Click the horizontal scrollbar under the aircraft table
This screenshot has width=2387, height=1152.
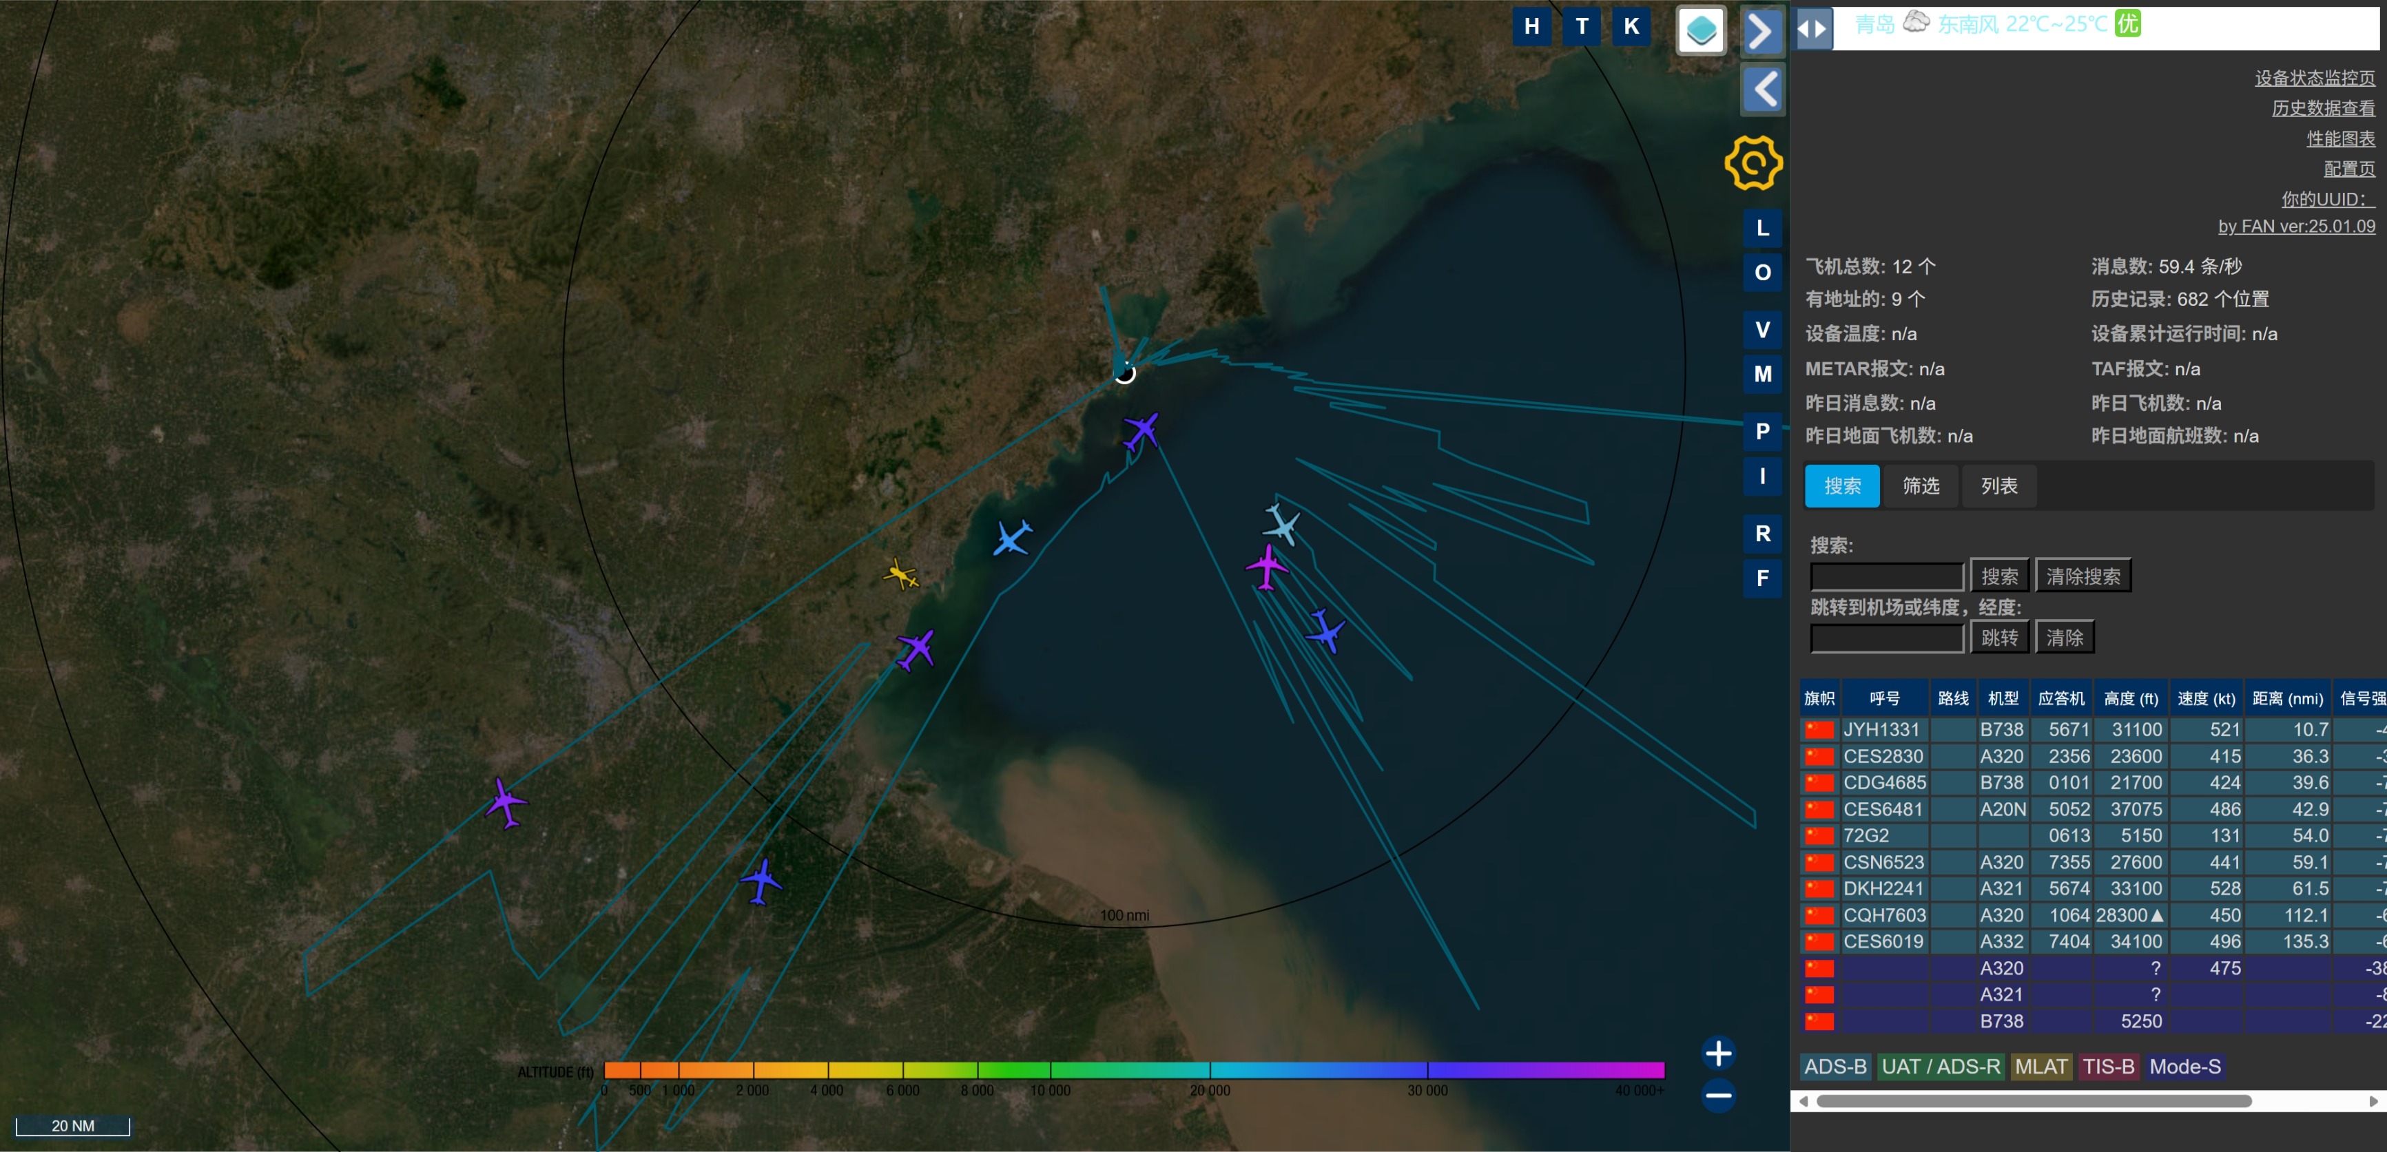pos(2034,1101)
